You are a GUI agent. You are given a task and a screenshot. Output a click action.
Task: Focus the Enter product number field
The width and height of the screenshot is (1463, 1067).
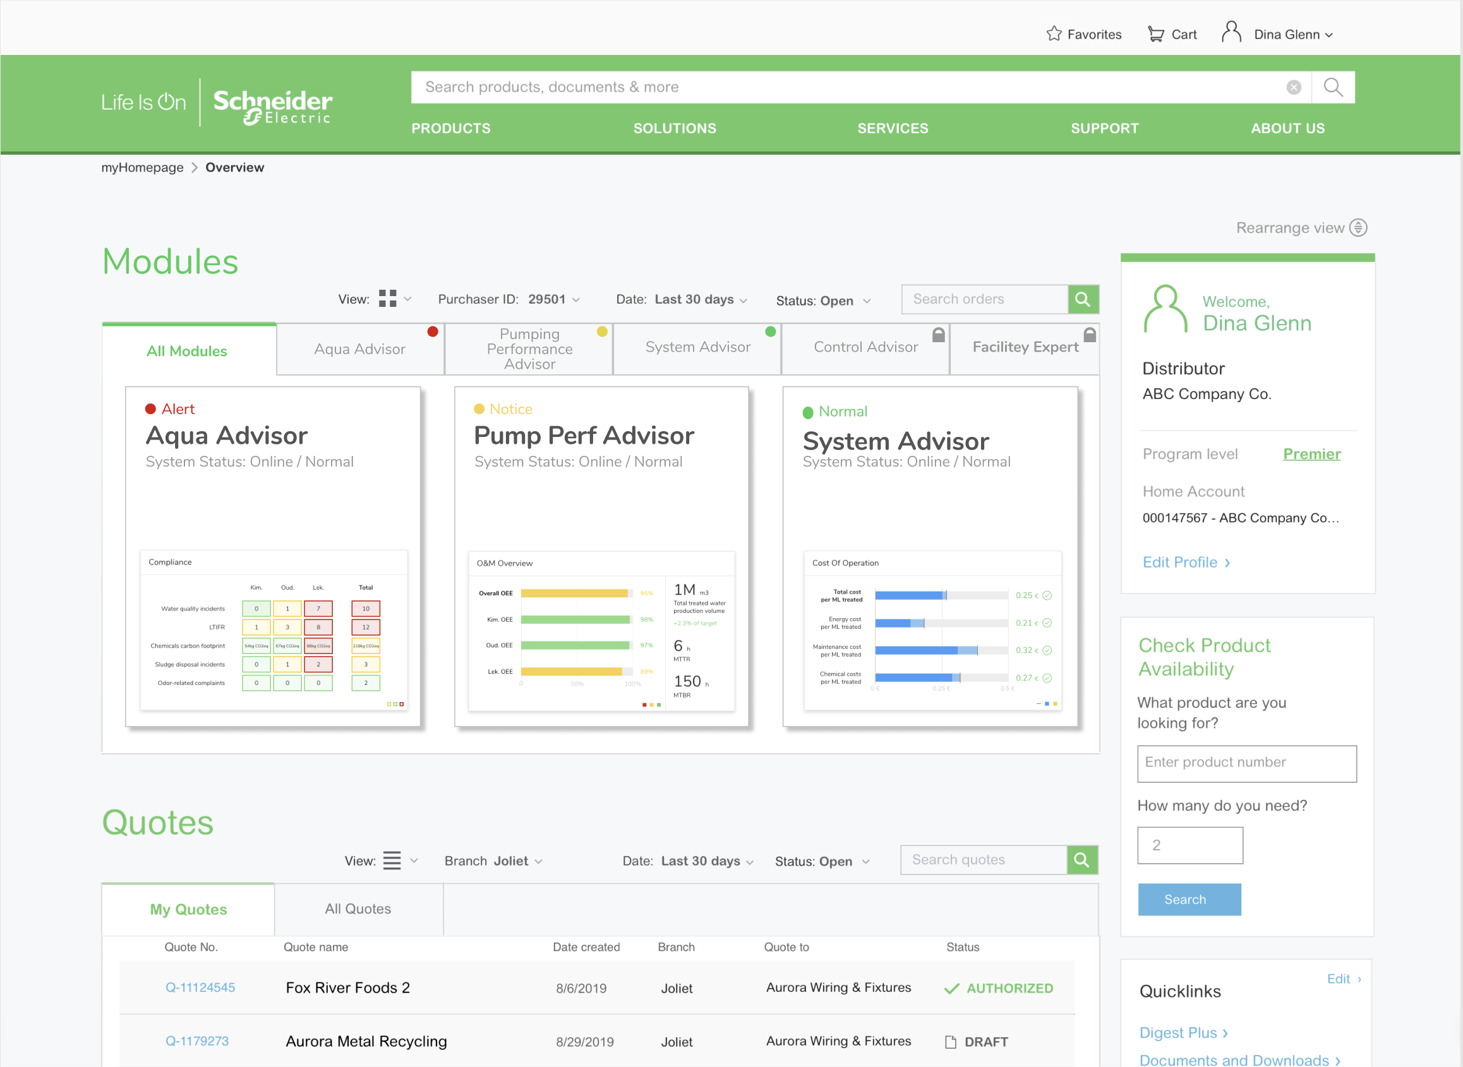1246,764
